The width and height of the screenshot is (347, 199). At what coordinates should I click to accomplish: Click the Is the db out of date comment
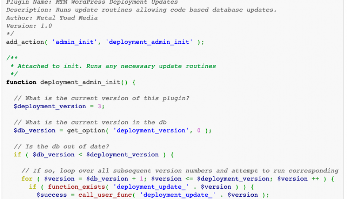(61, 146)
